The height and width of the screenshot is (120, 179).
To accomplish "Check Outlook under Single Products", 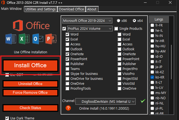I will point(120,49).
